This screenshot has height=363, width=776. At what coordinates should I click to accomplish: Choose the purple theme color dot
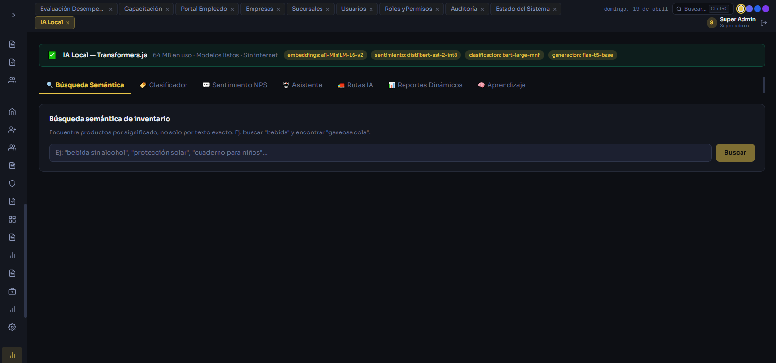(766, 9)
